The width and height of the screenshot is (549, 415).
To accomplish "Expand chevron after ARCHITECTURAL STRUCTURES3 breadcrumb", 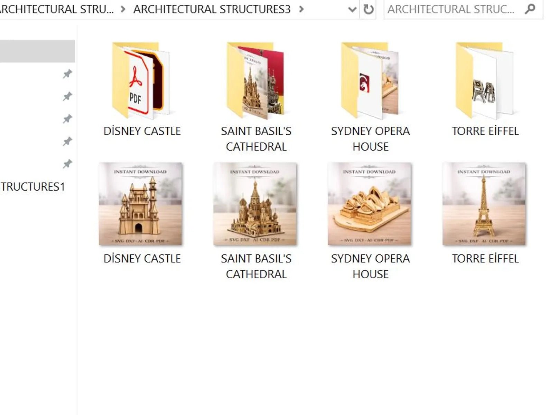I will click(301, 9).
